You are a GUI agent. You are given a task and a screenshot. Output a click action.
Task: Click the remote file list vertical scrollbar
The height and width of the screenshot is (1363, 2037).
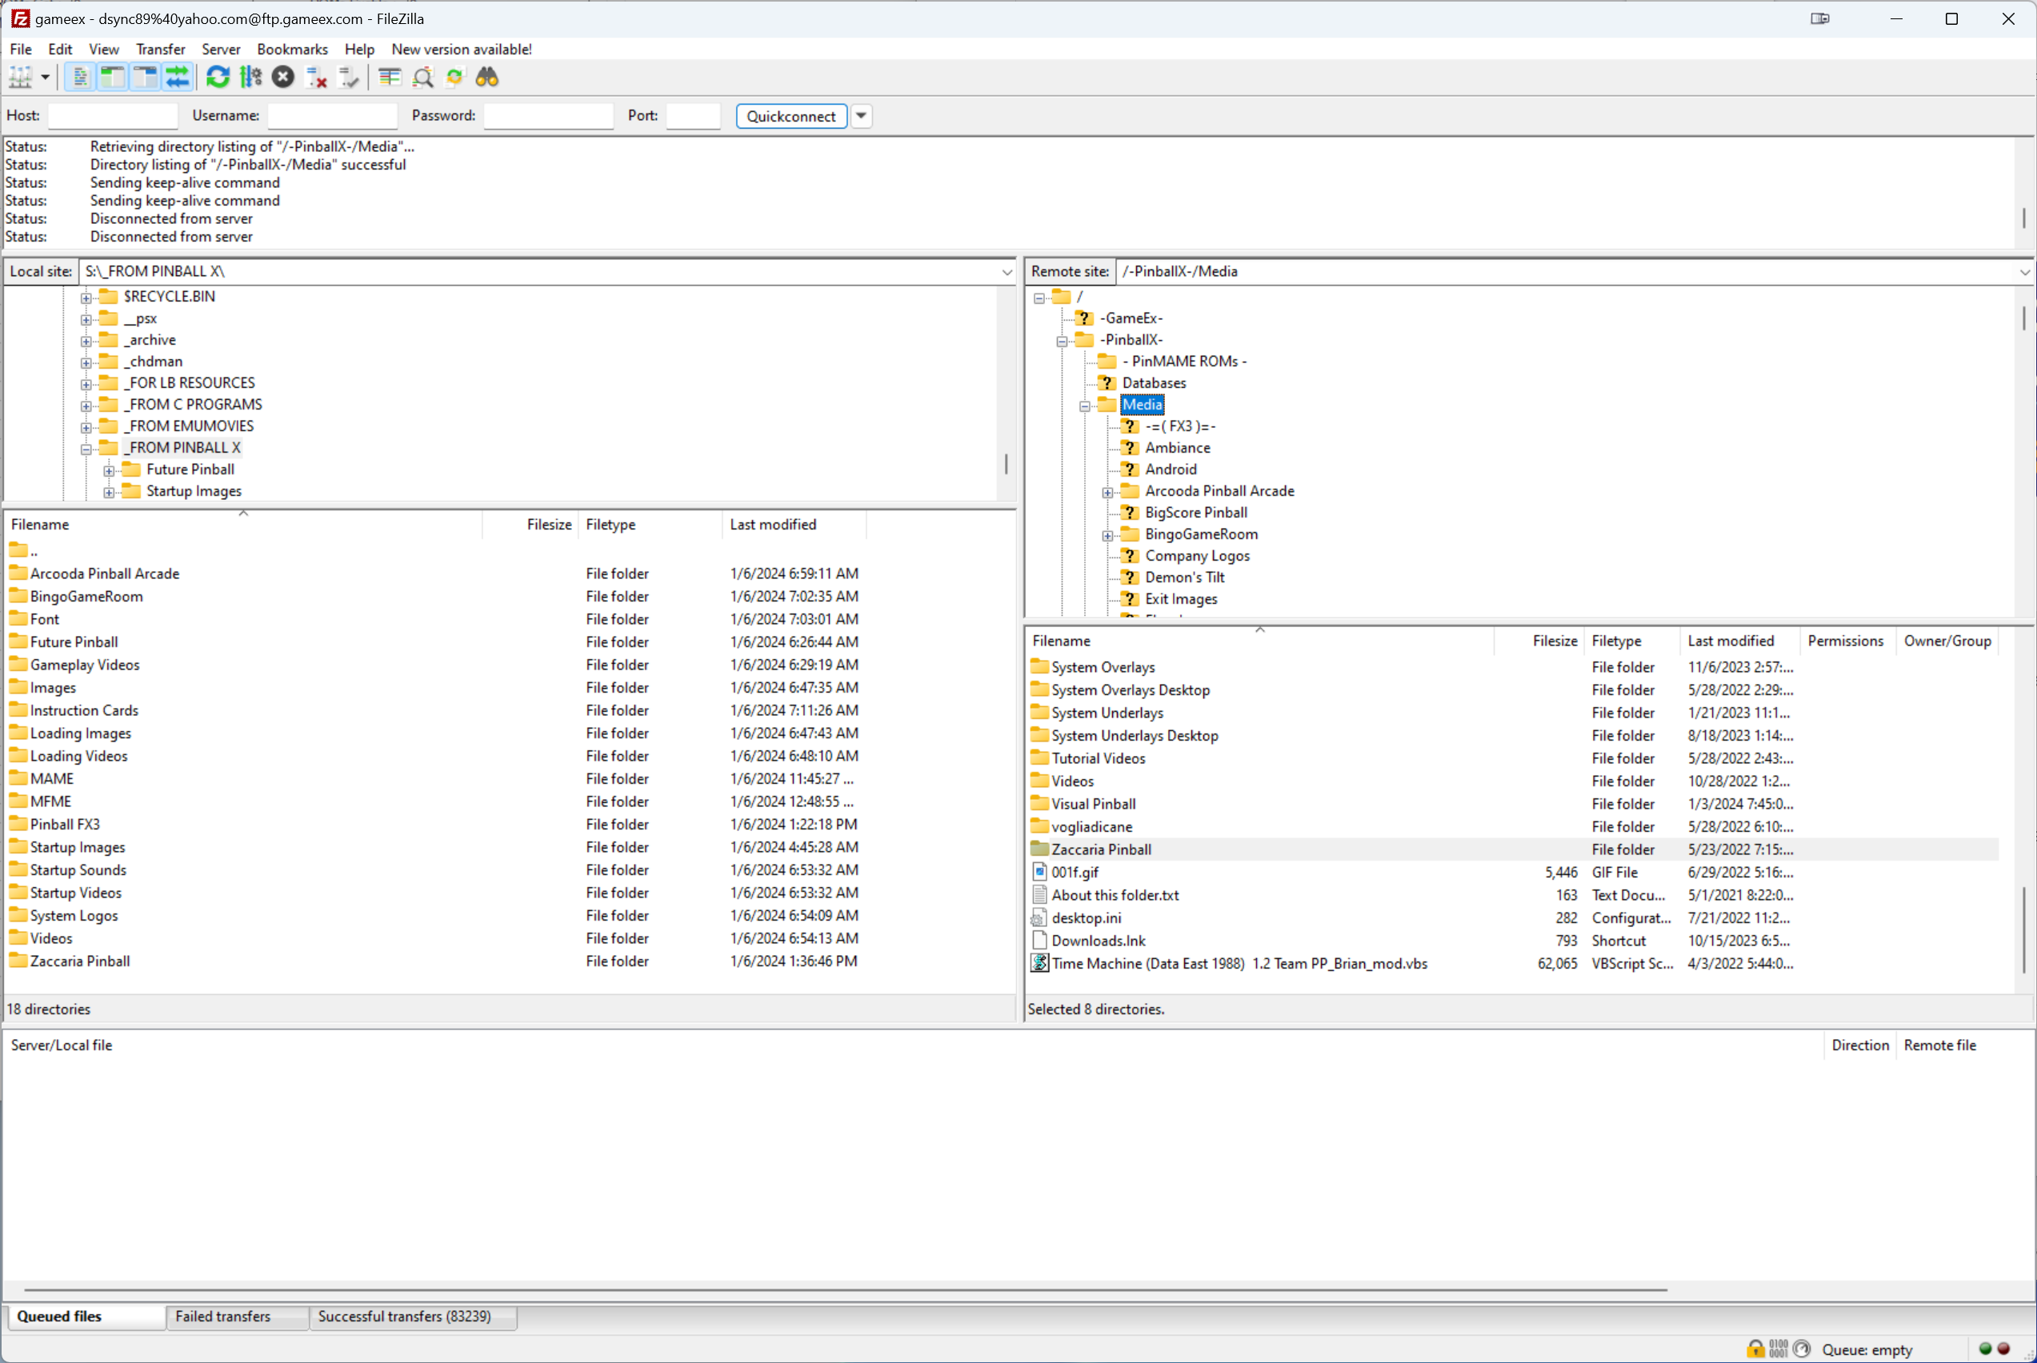(2024, 930)
